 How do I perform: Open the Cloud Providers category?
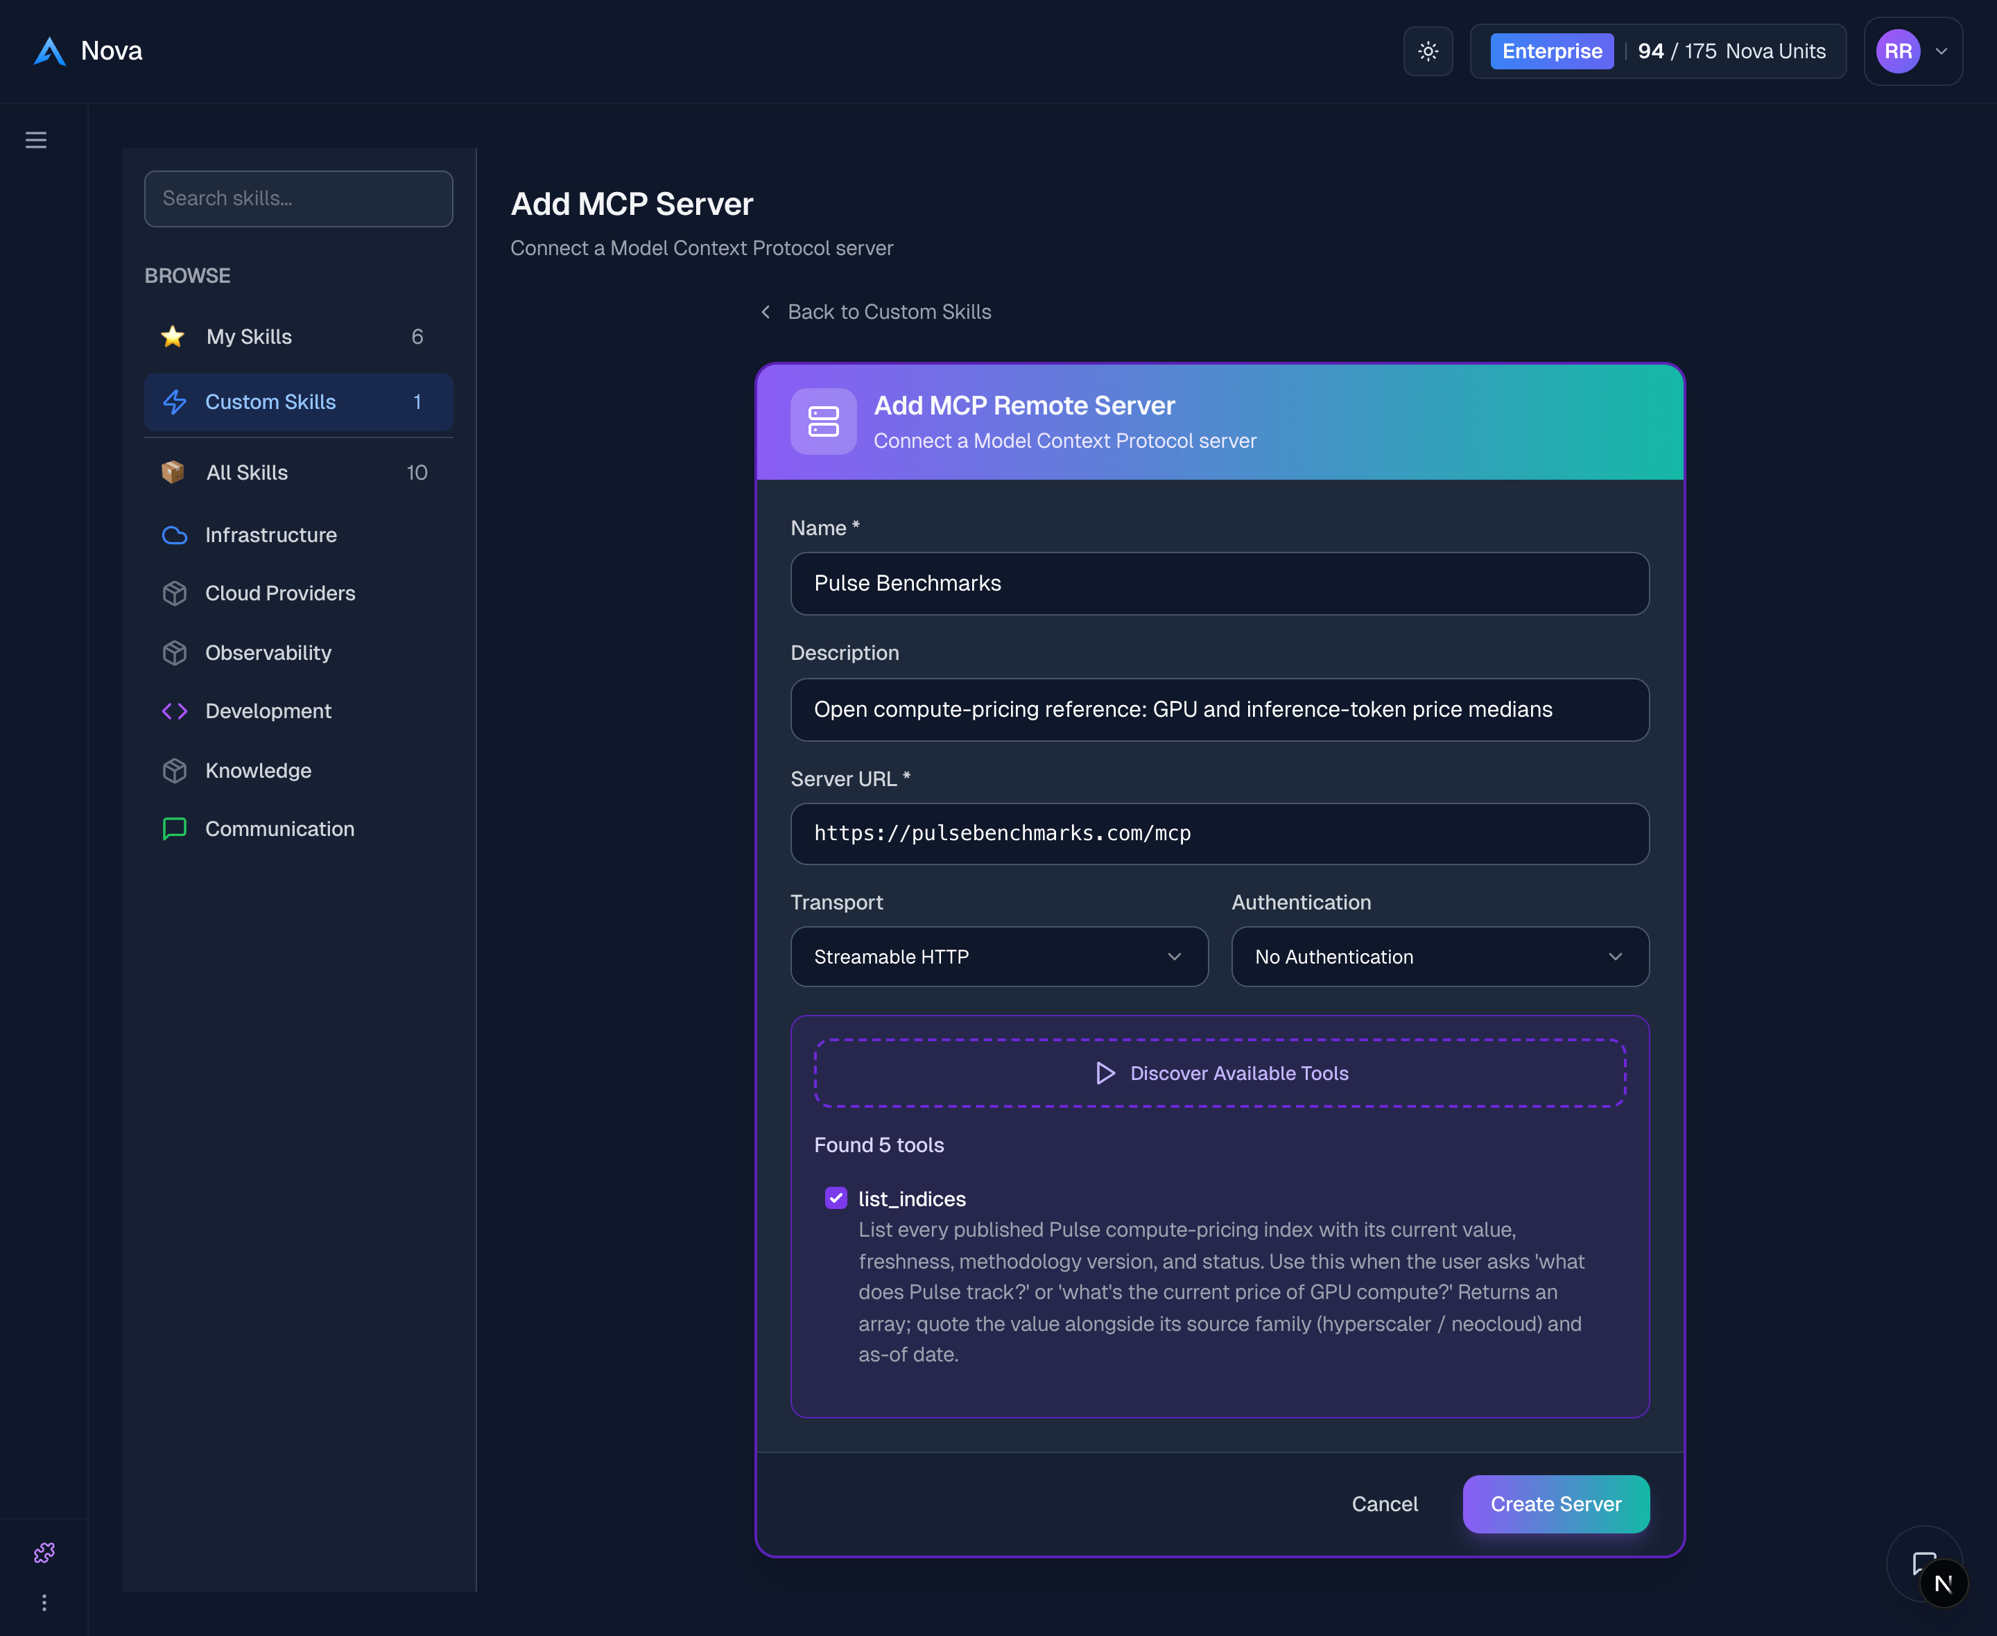tap(297, 593)
